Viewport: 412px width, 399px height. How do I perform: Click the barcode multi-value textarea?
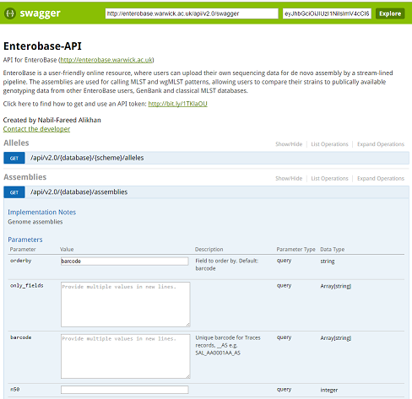[x=126, y=357]
